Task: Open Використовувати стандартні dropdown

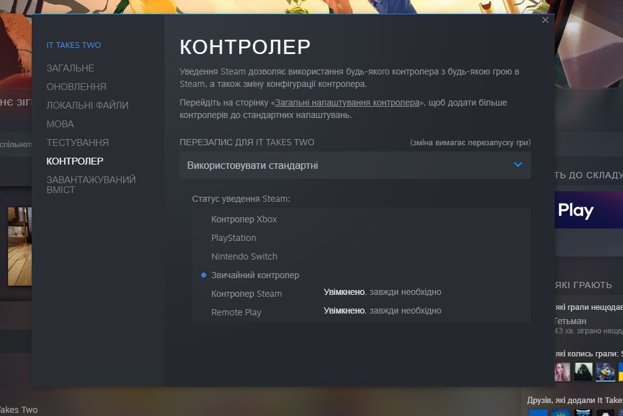Action: [355, 165]
